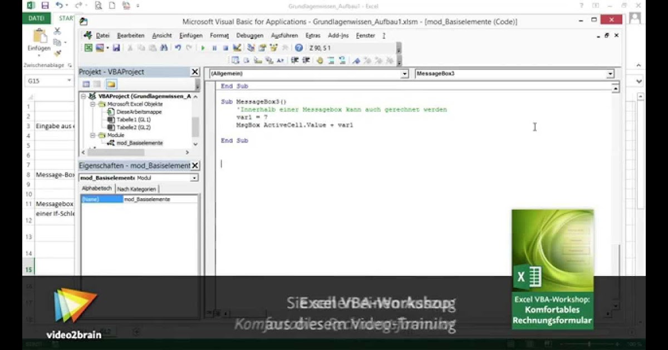Toggle bookmark with the blue flag icon
Viewport: 668px width, 350px height.
tap(356, 60)
